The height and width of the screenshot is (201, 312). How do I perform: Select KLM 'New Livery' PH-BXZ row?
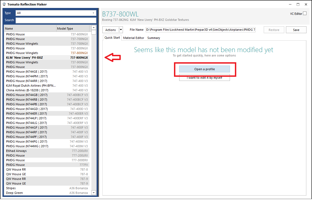47,58
